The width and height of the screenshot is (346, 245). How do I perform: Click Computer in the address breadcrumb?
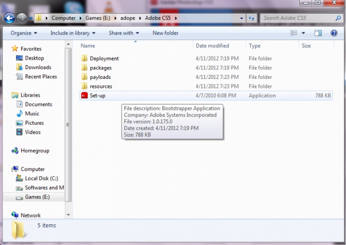(63, 18)
